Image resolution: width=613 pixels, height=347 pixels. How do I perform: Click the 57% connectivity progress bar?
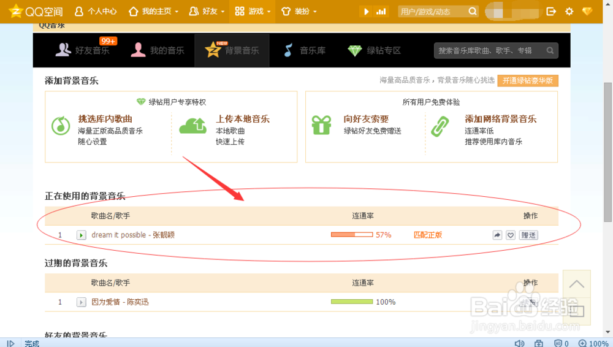pos(352,235)
